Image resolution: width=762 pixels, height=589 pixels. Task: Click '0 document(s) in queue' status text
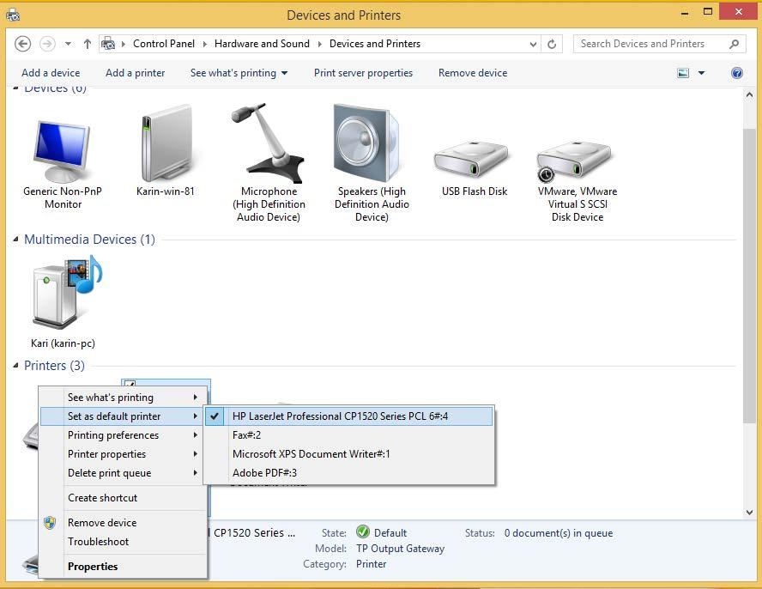tap(559, 533)
